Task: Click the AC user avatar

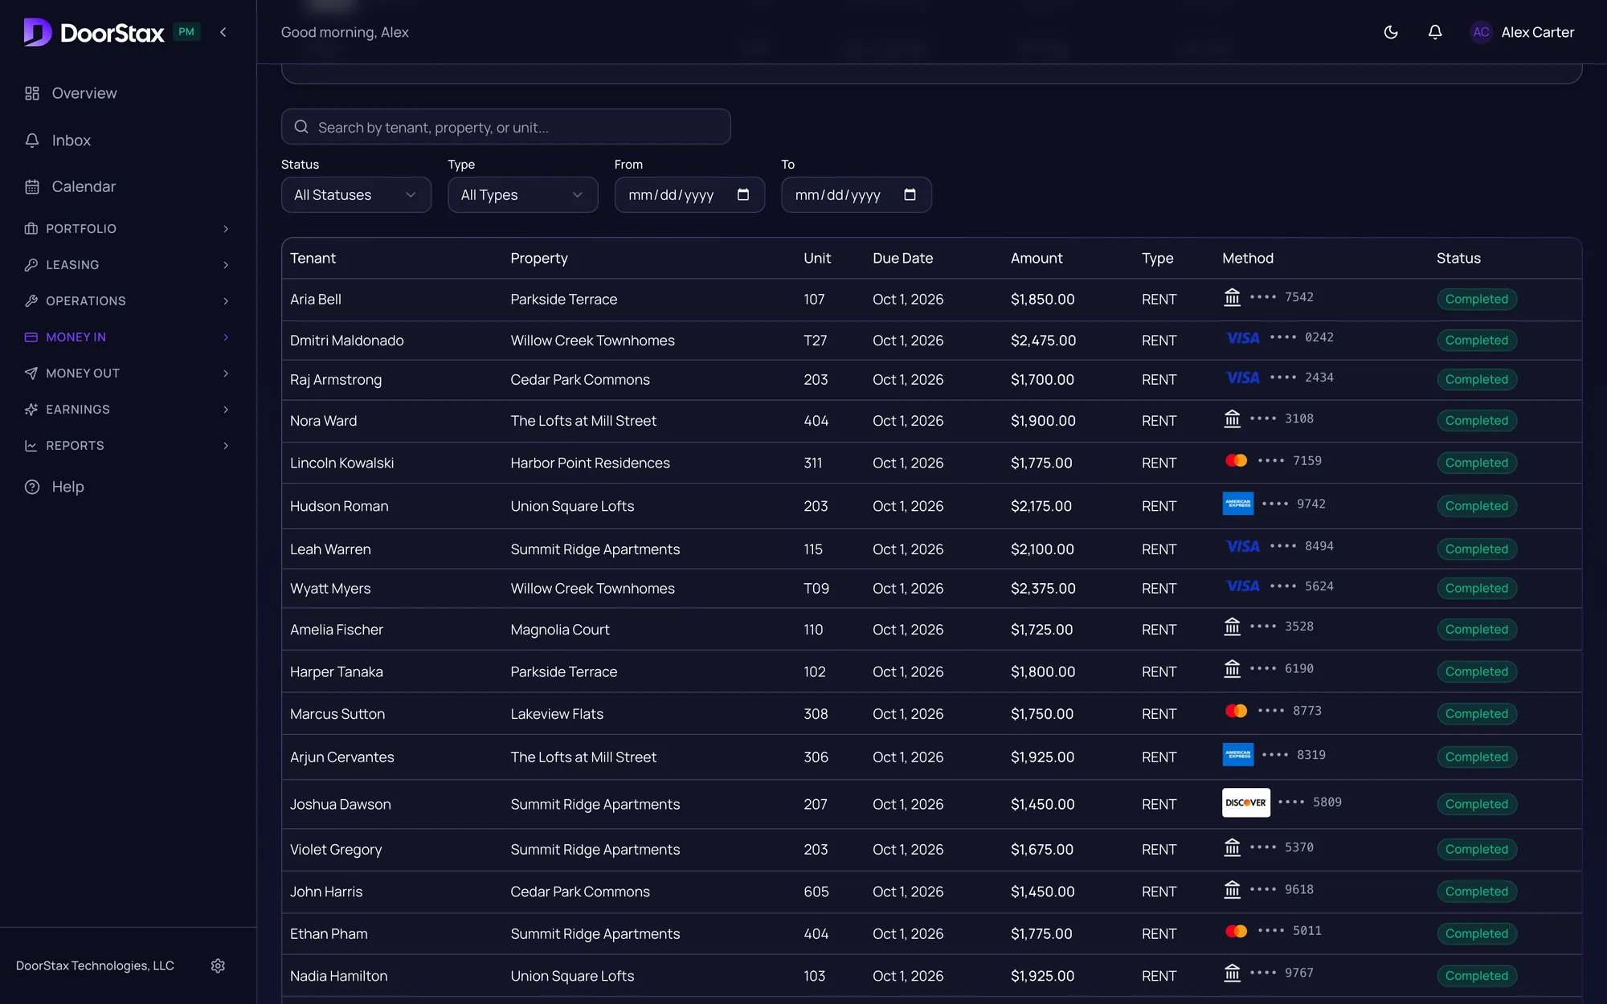Action: coord(1481,32)
